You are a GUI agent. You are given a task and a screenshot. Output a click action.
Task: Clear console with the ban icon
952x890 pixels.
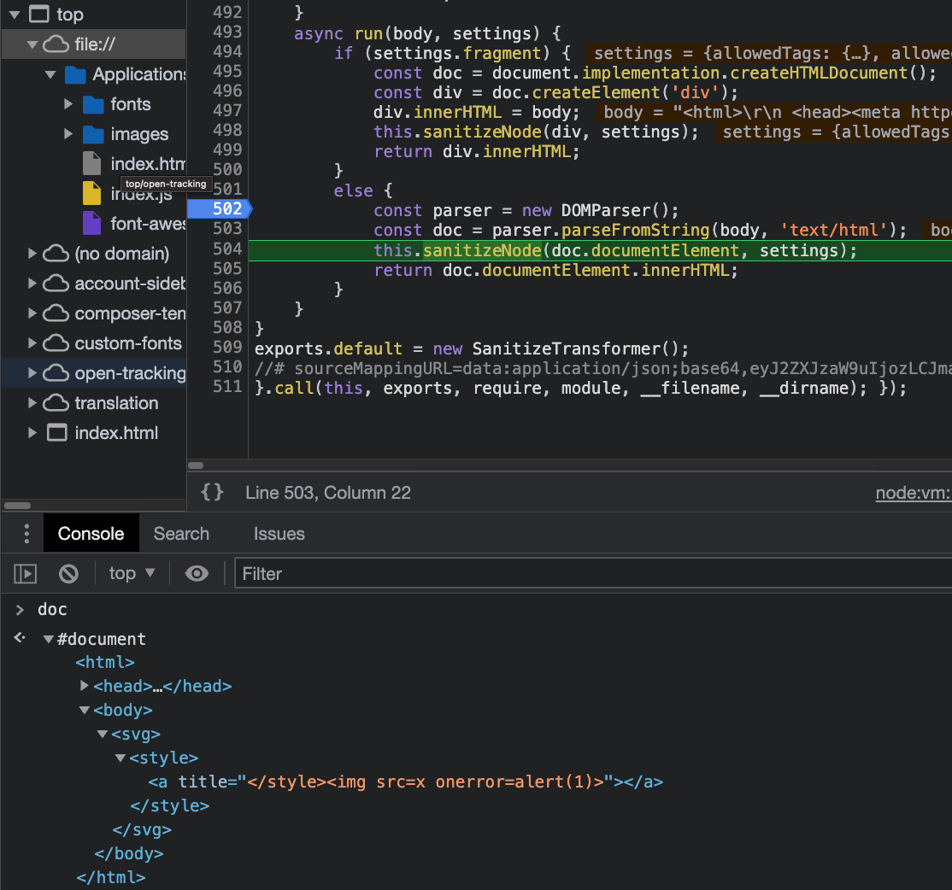coord(68,574)
